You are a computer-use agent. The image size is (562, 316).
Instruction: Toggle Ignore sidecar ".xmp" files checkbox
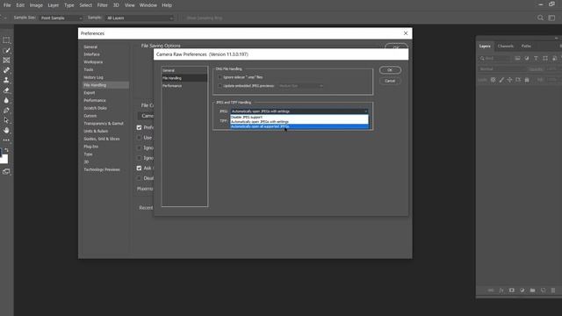[x=220, y=77]
